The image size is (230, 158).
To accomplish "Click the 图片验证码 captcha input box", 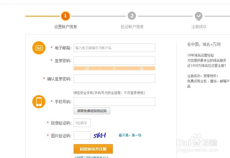I will click(x=82, y=135).
